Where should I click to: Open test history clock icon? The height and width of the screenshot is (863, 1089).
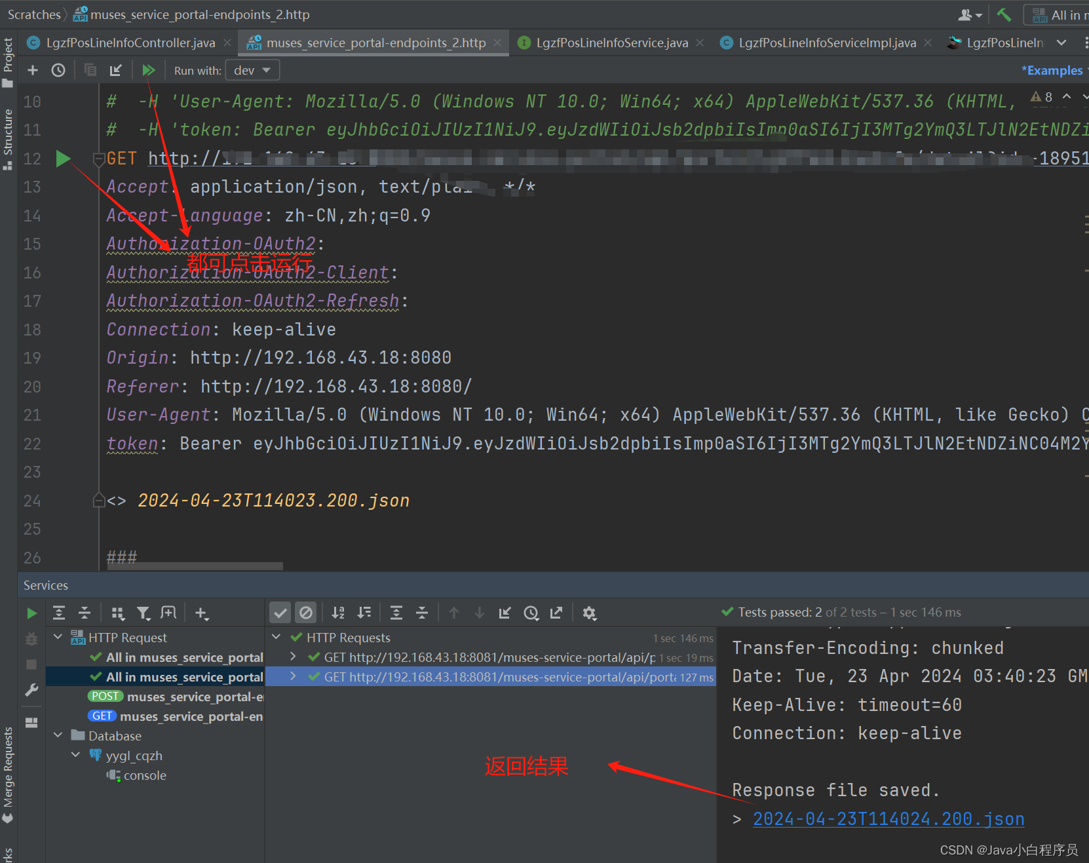pyautogui.click(x=531, y=613)
